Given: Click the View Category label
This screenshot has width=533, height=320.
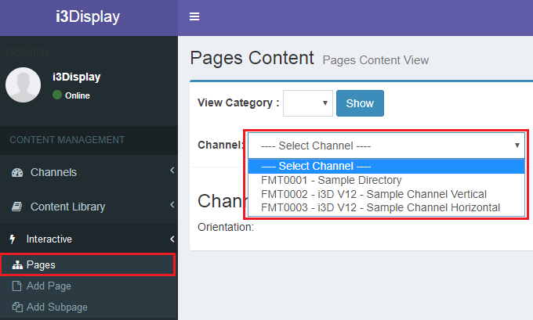Looking at the screenshot, I should [x=238, y=102].
